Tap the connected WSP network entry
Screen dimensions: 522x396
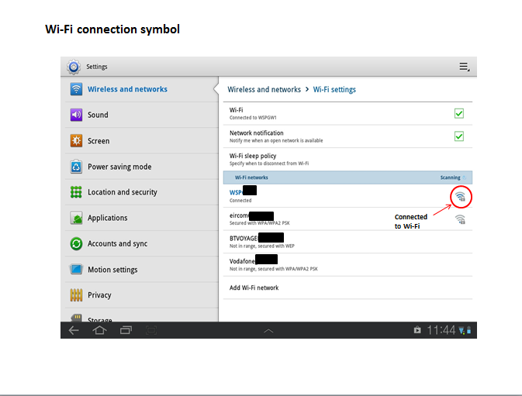coord(347,196)
